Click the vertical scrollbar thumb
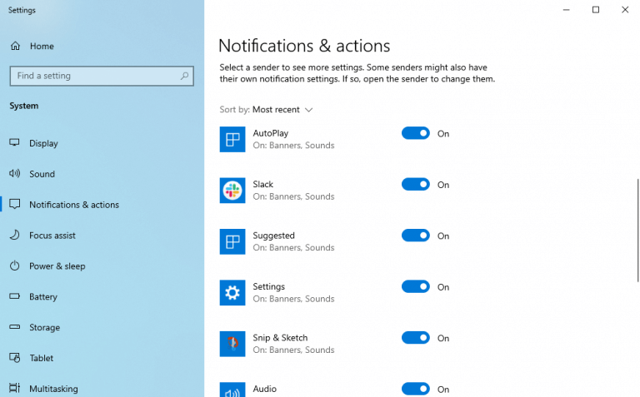 pyautogui.click(x=638, y=230)
